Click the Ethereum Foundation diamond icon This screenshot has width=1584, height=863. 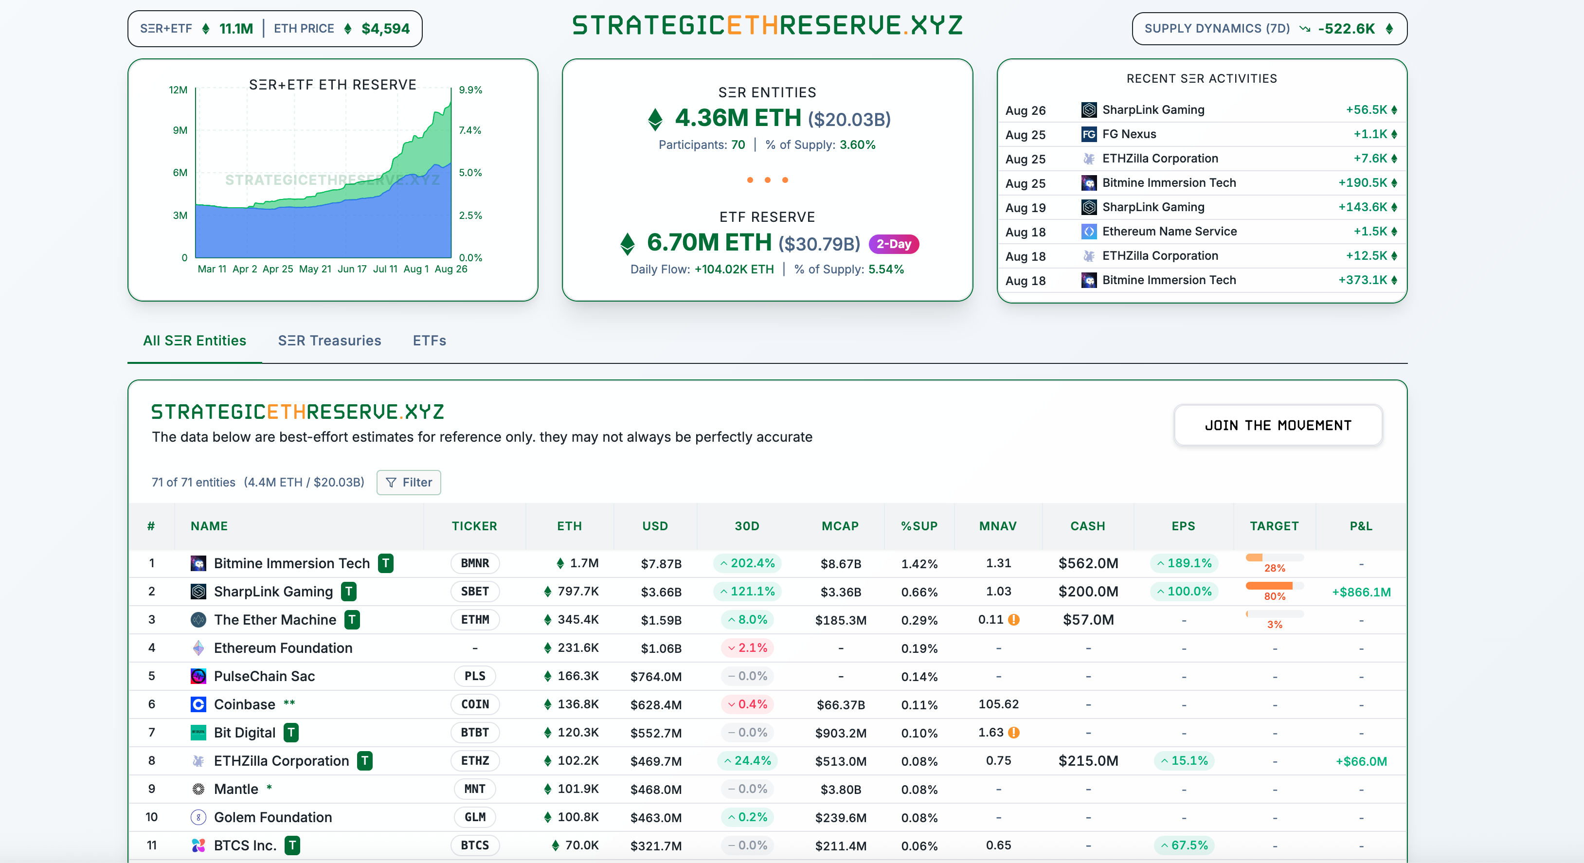(x=198, y=648)
